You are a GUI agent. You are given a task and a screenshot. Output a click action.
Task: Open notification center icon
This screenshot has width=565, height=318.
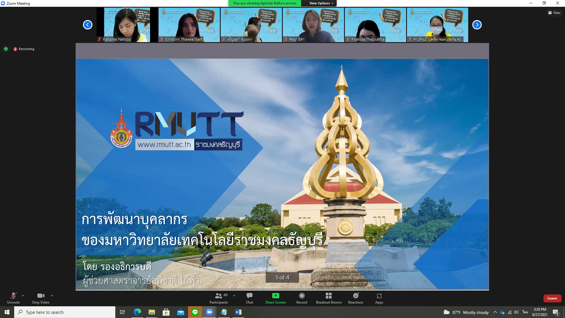click(556, 312)
